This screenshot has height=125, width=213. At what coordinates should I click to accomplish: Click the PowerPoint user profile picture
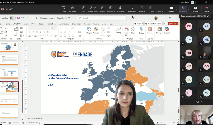click(x=156, y=18)
